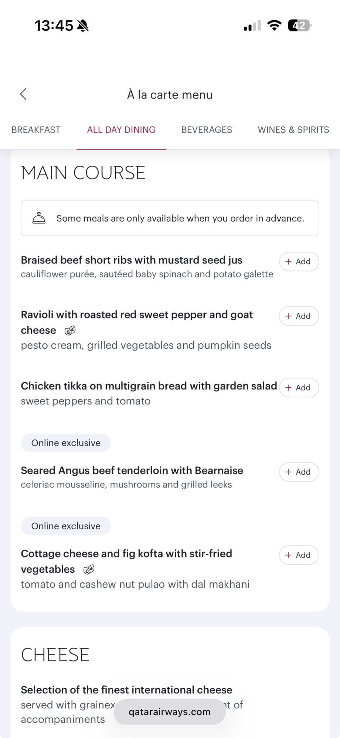Tap the vegetarian leaf icon beside Cottage cheese kofta

pos(89,569)
